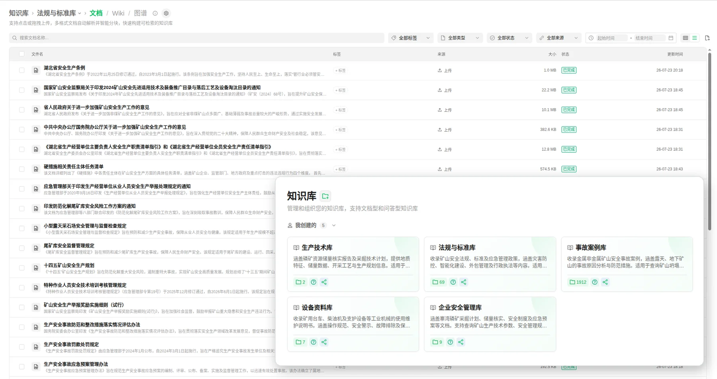Click share icon on 企业安全管理库 card
This screenshot has width=717, height=379.
tap(461, 342)
